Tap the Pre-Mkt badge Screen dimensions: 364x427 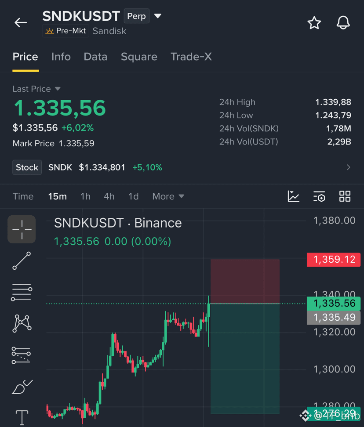(x=66, y=31)
